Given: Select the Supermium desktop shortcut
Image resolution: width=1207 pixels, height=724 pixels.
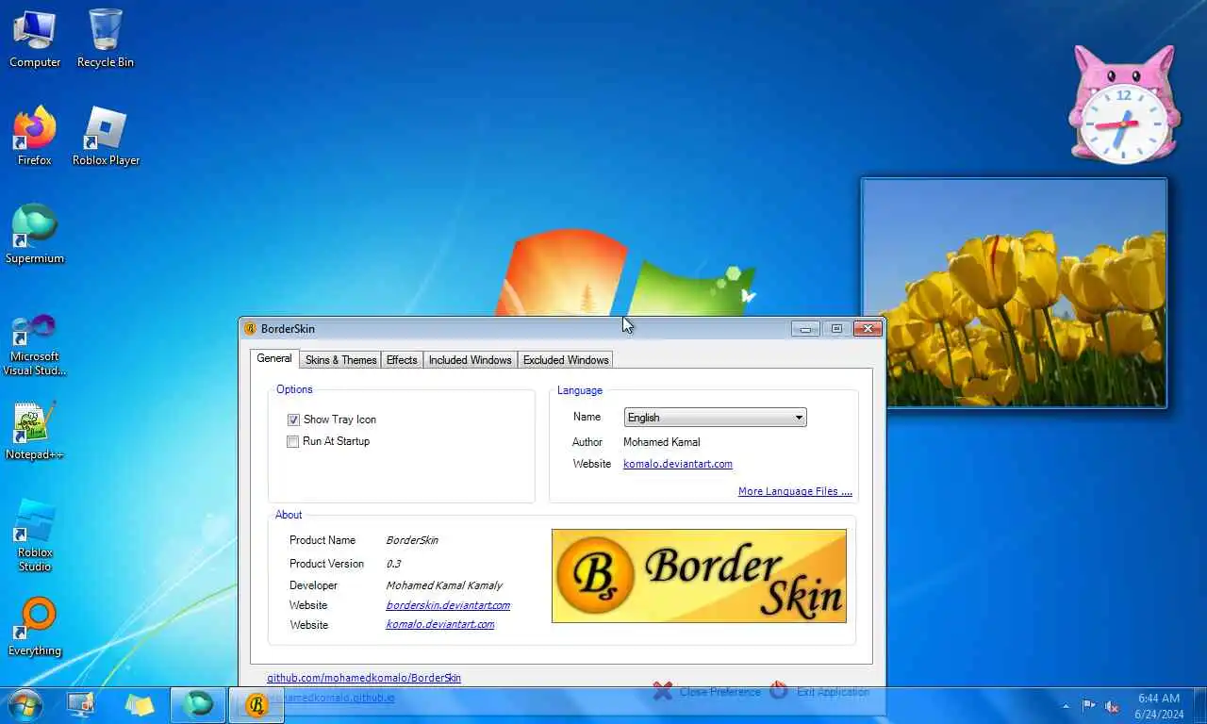Looking at the screenshot, I should [35, 234].
